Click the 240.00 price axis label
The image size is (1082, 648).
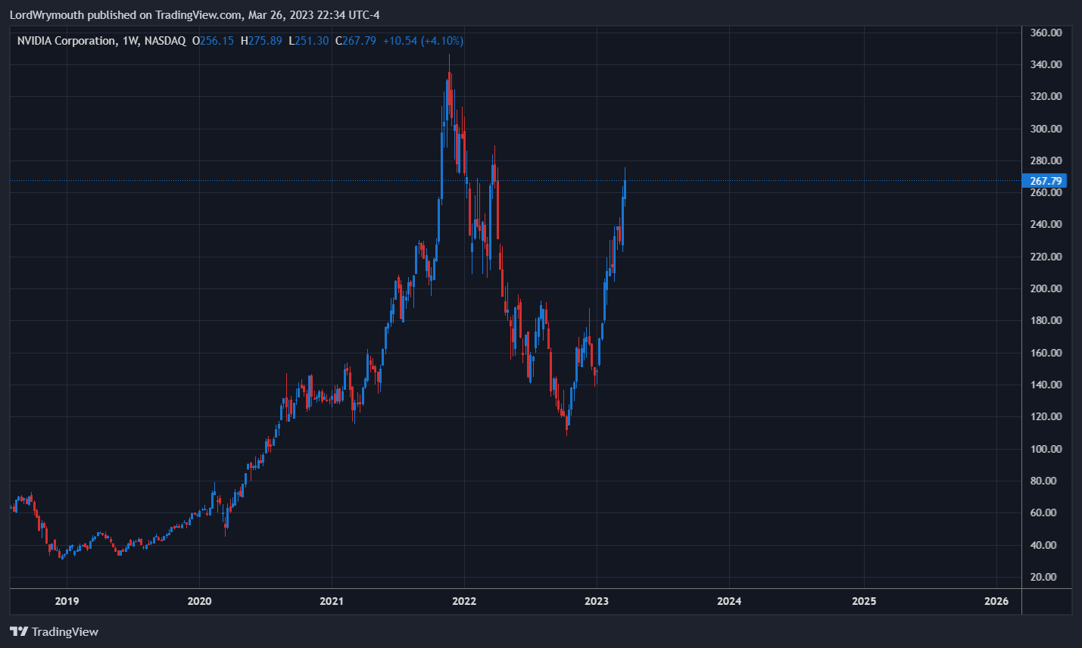point(1046,224)
